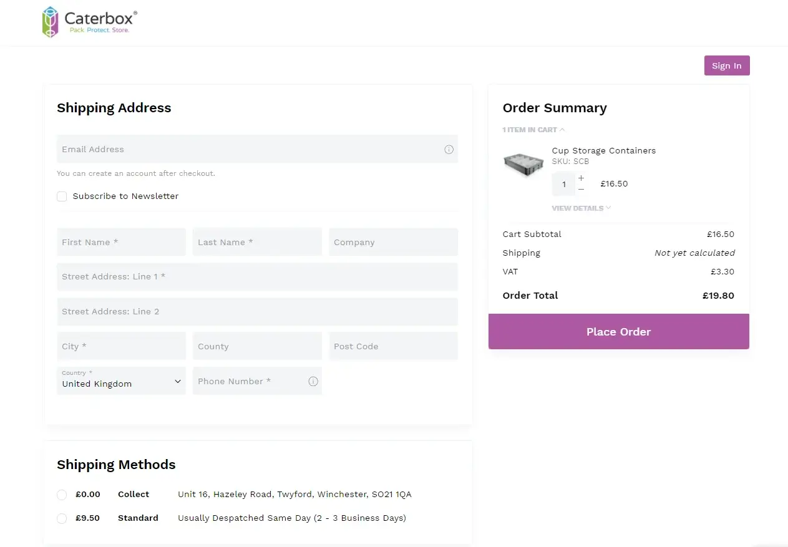Click the info icon beside Email Address
This screenshot has height=547, width=788.
[449, 150]
